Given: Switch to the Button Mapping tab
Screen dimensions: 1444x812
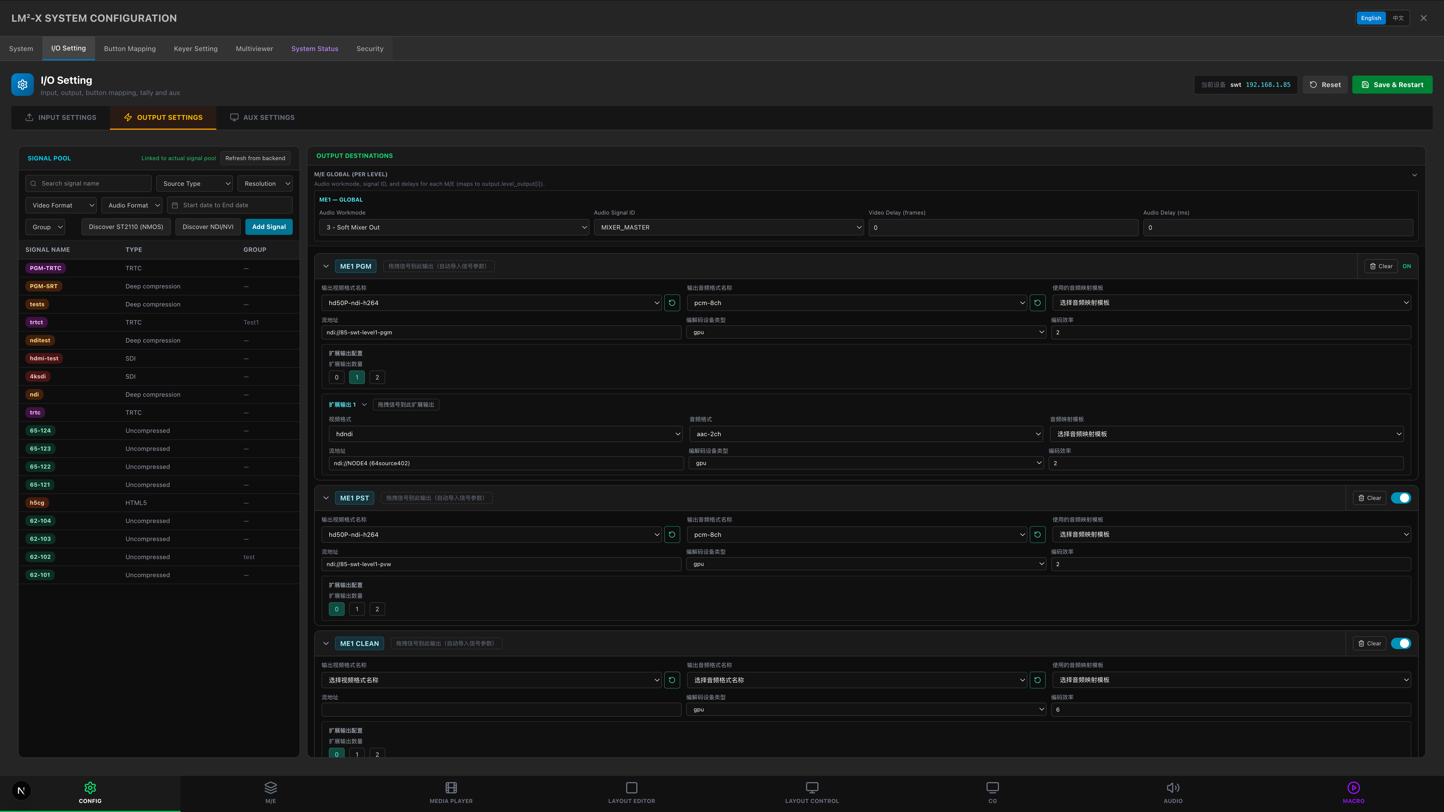Looking at the screenshot, I should point(130,49).
